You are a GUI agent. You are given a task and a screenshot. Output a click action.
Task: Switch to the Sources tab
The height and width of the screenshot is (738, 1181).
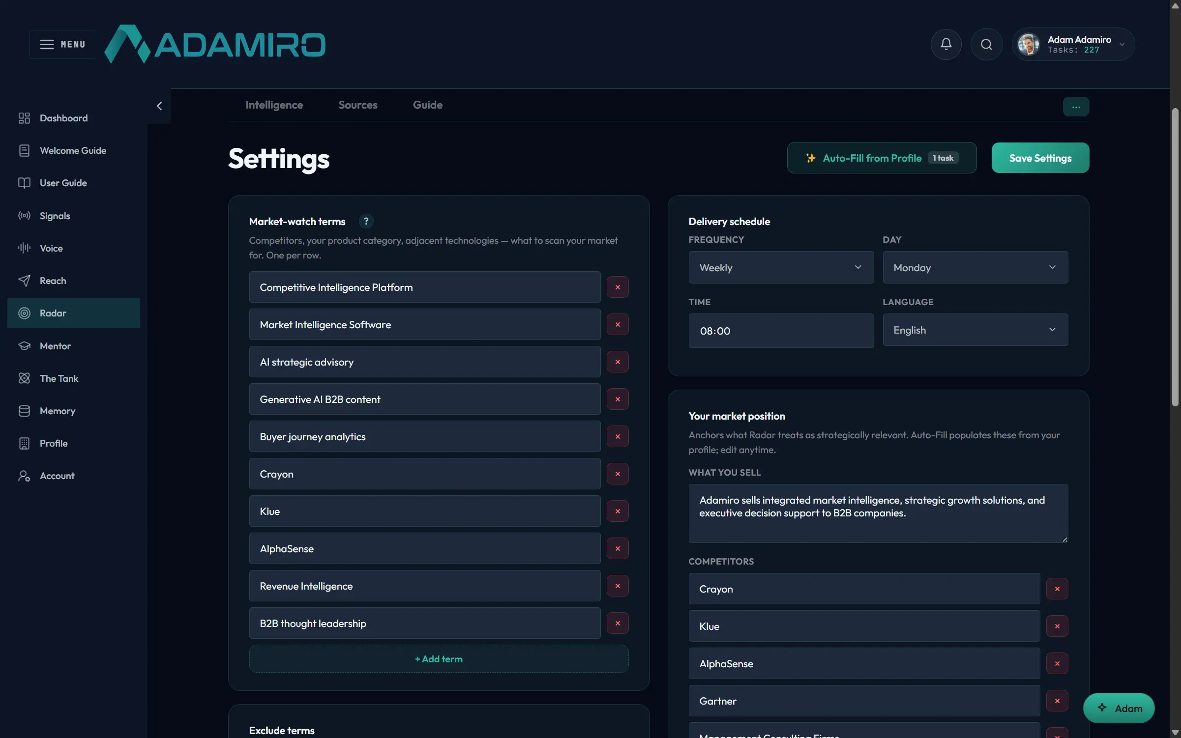(357, 105)
